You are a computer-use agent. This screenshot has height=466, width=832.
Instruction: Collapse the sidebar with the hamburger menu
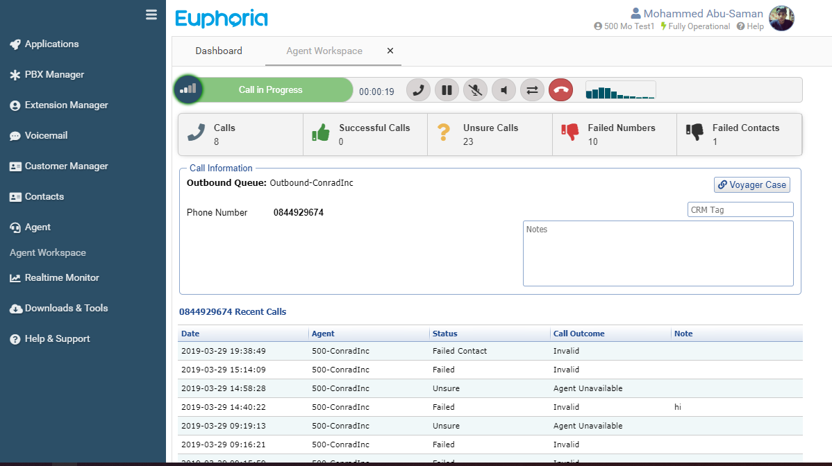pos(151,15)
